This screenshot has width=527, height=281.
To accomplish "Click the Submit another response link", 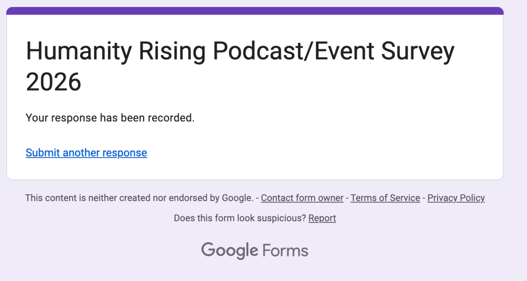I will coord(86,153).
